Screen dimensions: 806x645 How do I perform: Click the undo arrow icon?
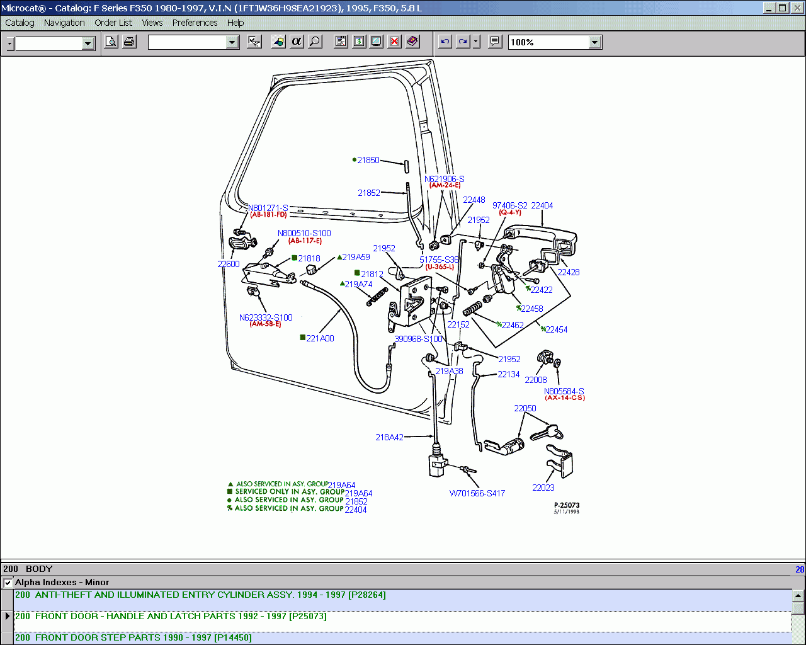[x=445, y=42]
